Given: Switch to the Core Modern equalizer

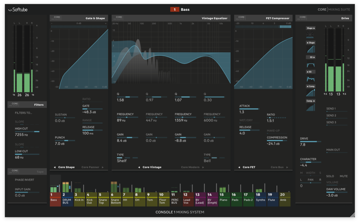Looking at the screenshot, I should (x=192, y=167).
